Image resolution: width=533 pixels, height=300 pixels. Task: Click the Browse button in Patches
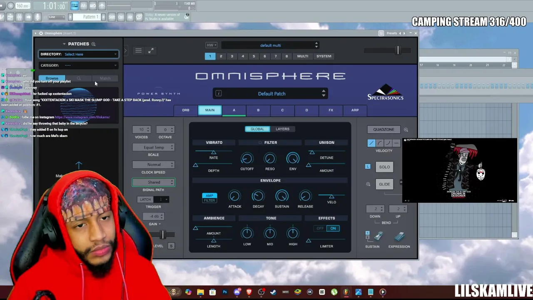point(52,78)
